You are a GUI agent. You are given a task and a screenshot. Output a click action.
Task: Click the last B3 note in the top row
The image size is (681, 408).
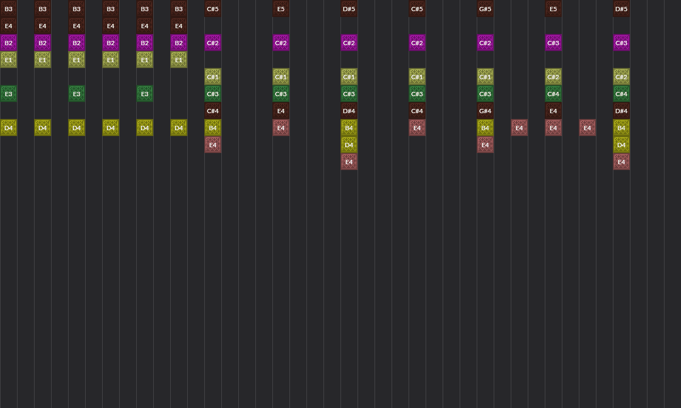pos(179,8)
